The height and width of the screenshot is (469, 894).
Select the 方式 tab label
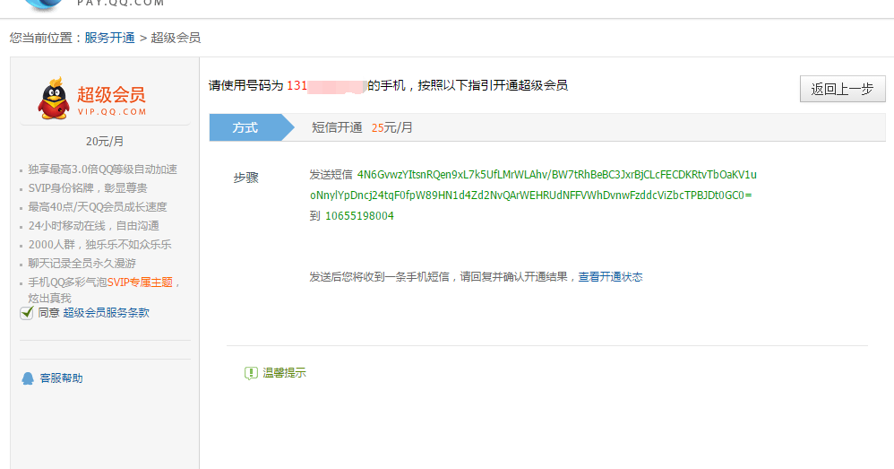coord(245,127)
